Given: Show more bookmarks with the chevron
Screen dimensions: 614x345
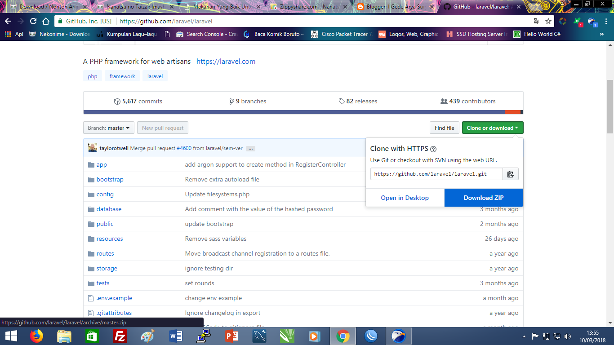Looking at the screenshot, I should (602, 34).
